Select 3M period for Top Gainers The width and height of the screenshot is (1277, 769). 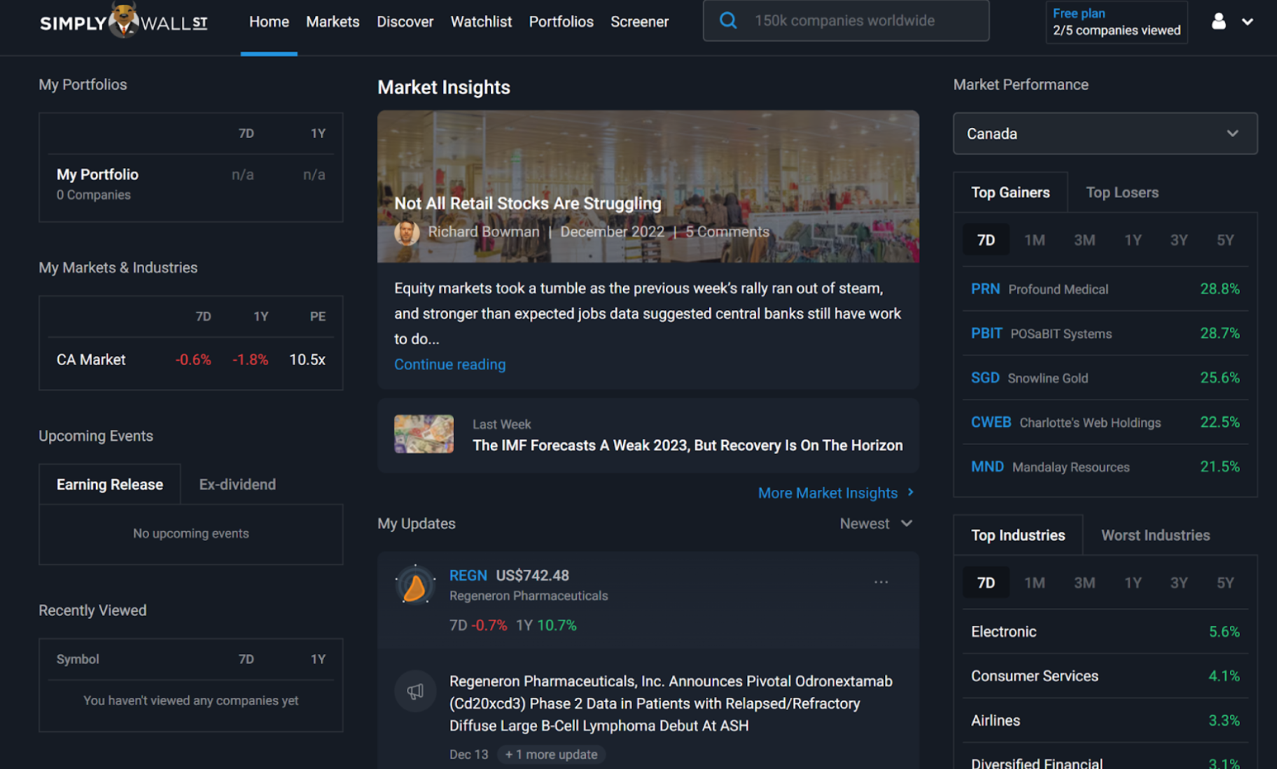[1084, 240]
